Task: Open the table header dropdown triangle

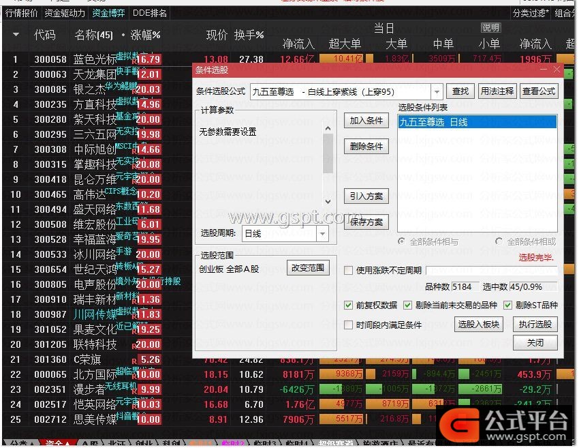Action: coord(16,35)
